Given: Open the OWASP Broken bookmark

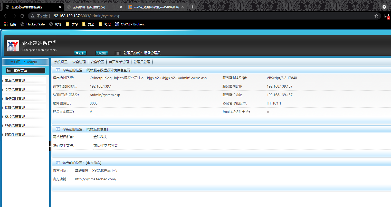Looking at the screenshot, I should tap(130, 24).
